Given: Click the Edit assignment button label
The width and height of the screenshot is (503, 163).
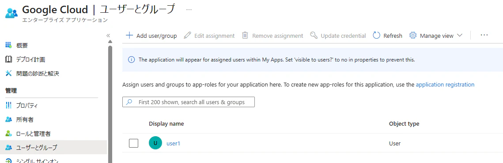Looking at the screenshot, I should [214, 36].
